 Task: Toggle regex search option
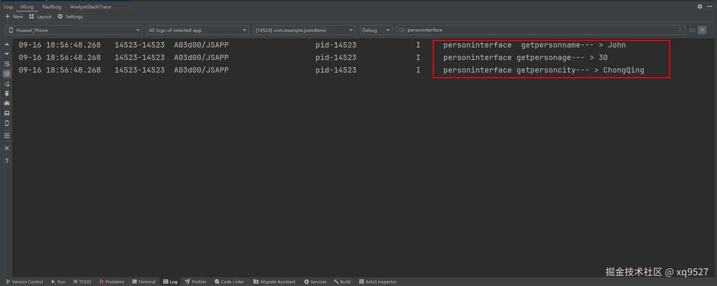[702, 30]
